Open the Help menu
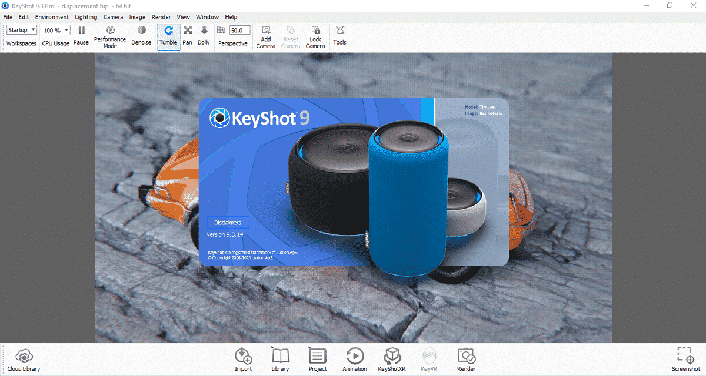 click(x=231, y=17)
